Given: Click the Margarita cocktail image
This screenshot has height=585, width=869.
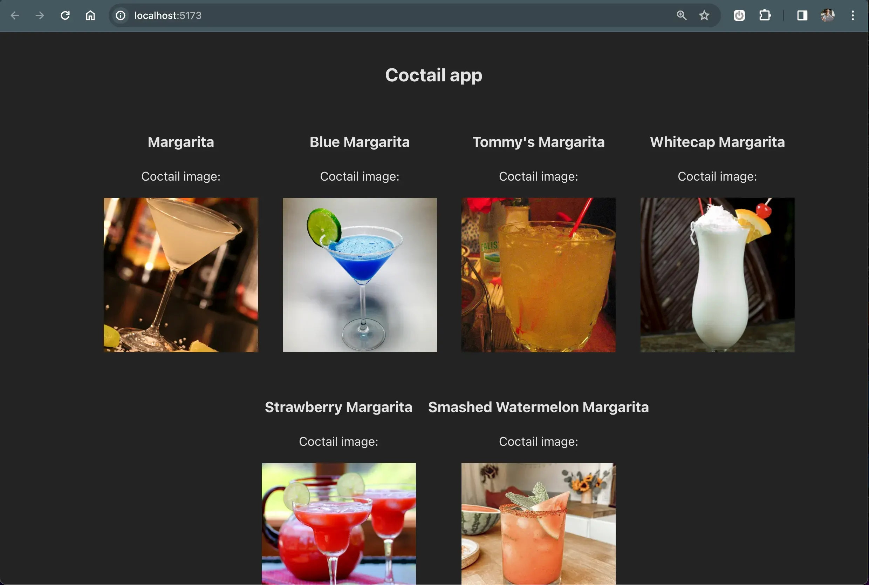Looking at the screenshot, I should (x=181, y=275).
